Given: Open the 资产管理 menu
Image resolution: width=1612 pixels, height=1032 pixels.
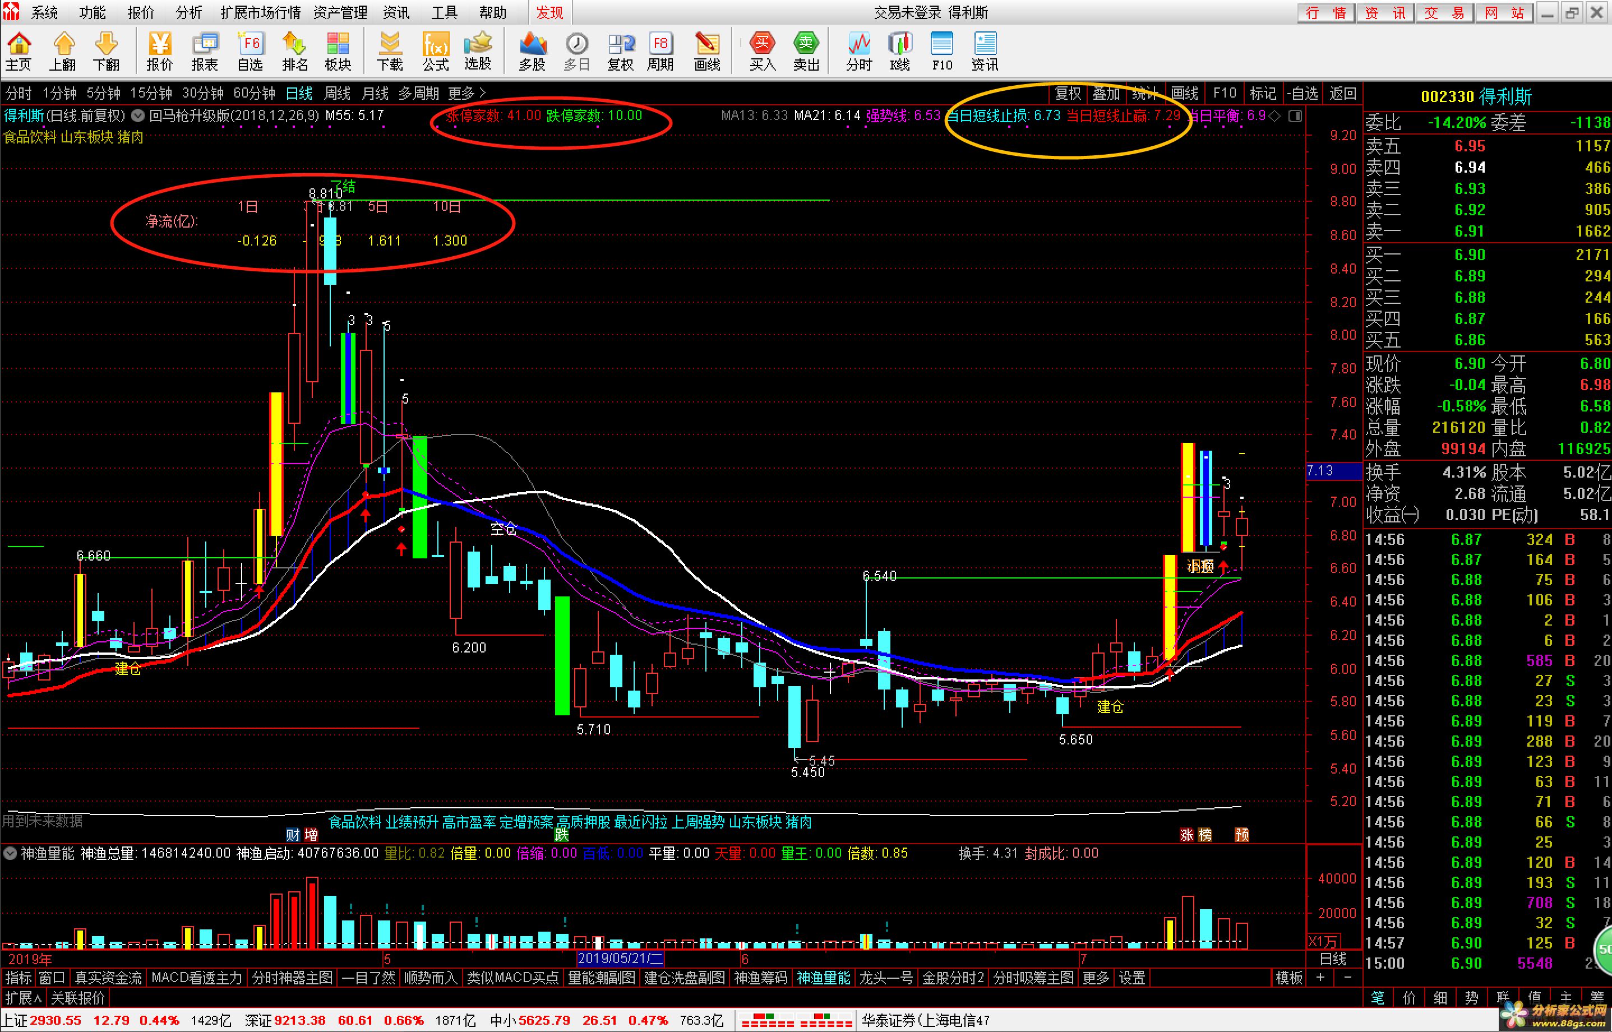Looking at the screenshot, I should click(x=340, y=12).
